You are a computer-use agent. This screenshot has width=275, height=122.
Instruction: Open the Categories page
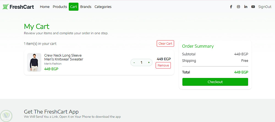point(103,7)
